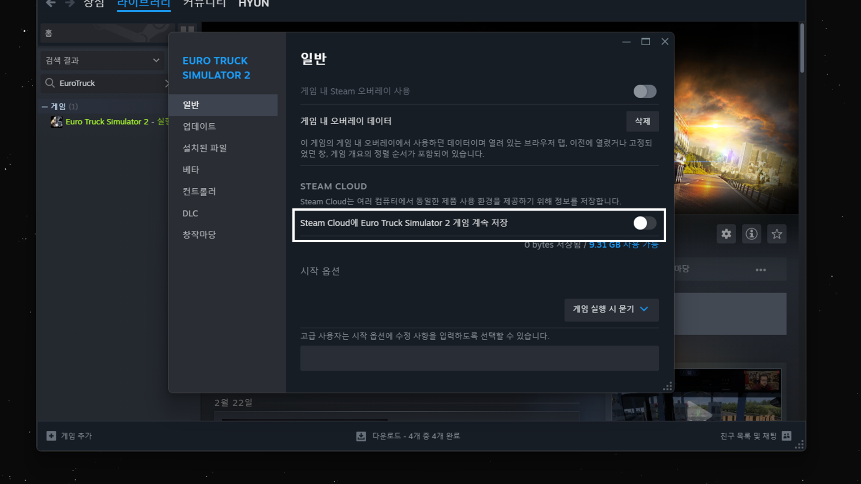Expand the 검색 결과 dropdown
The image size is (861, 484).
pyautogui.click(x=102, y=60)
